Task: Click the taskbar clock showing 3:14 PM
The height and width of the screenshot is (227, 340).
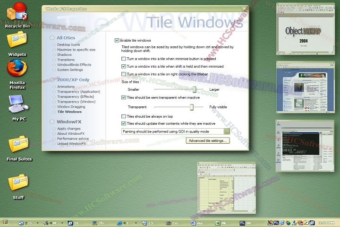Action: click(x=326, y=223)
